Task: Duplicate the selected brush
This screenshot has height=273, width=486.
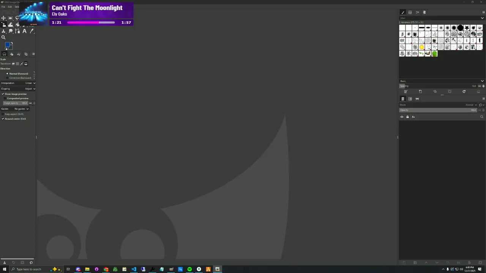Action: click(x=435, y=91)
